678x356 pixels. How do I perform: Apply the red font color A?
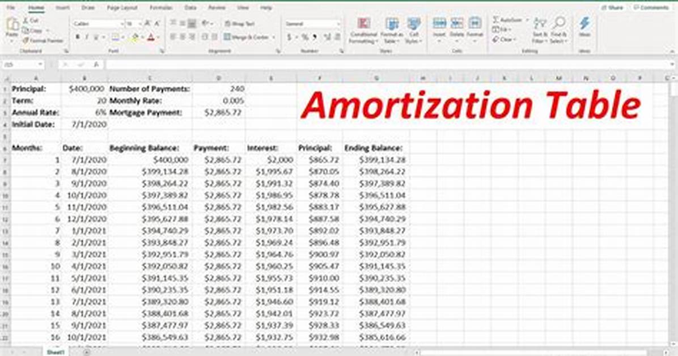click(x=151, y=37)
